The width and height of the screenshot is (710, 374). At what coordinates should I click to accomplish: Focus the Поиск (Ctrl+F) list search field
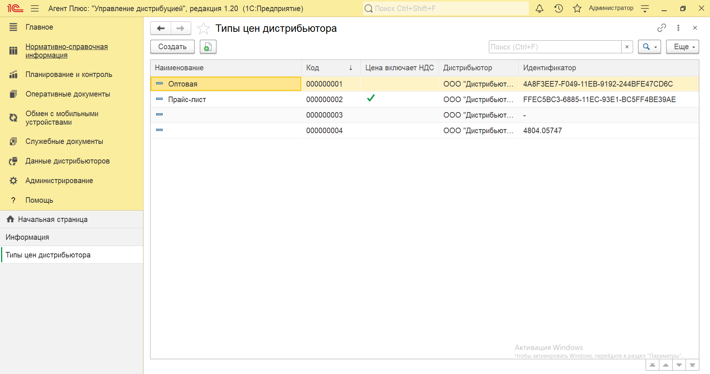pos(555,47)
